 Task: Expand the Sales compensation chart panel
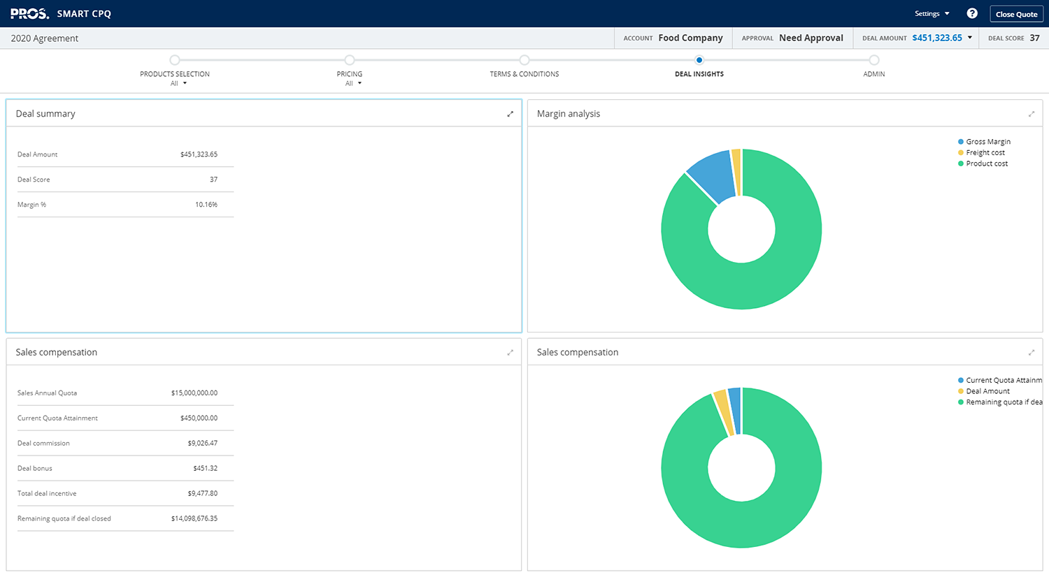coord(1031,353)
